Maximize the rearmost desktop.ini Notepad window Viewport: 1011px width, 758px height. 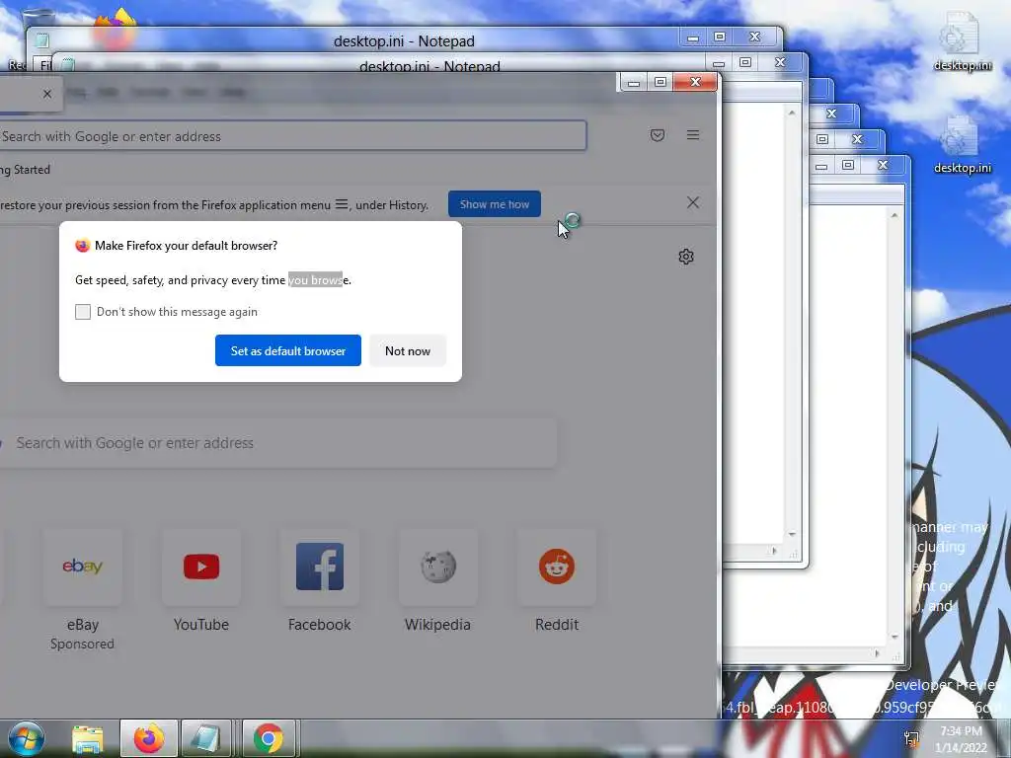[x=720, y=38]
